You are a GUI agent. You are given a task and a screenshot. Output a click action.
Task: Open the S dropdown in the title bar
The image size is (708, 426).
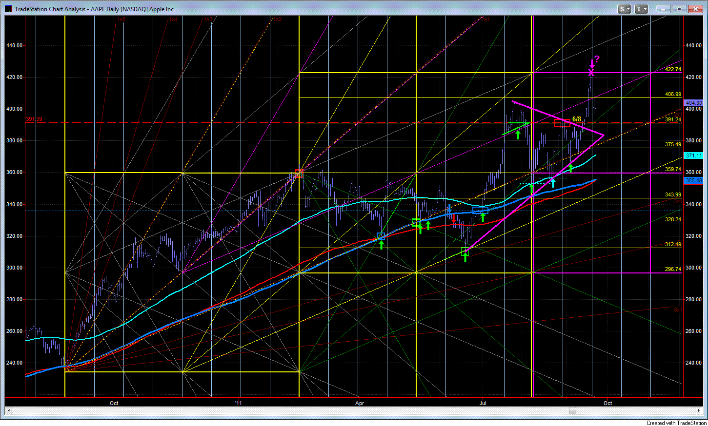pos(625,9)
